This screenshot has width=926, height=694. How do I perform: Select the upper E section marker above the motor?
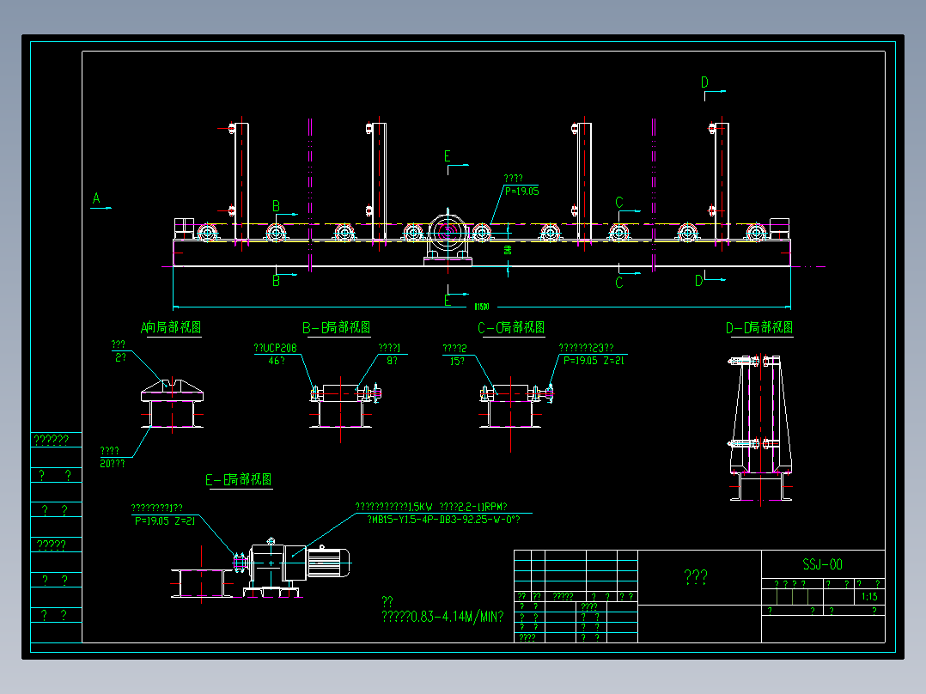(x=448, y=156)
